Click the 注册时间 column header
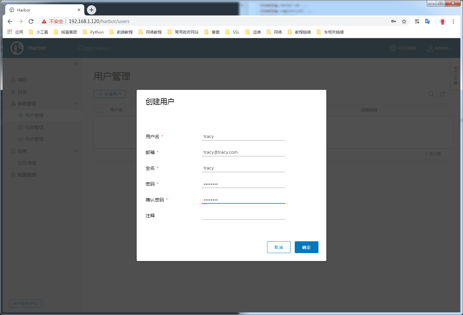 point(369,110)
